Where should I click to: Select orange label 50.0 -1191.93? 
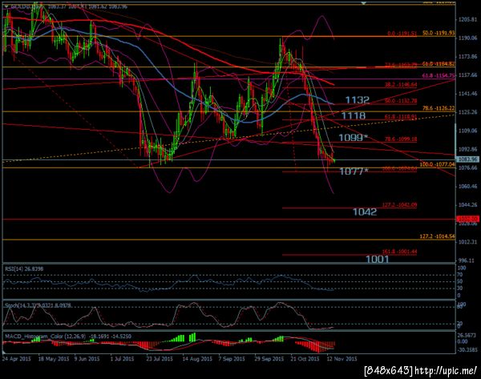(x=439, y=33)
